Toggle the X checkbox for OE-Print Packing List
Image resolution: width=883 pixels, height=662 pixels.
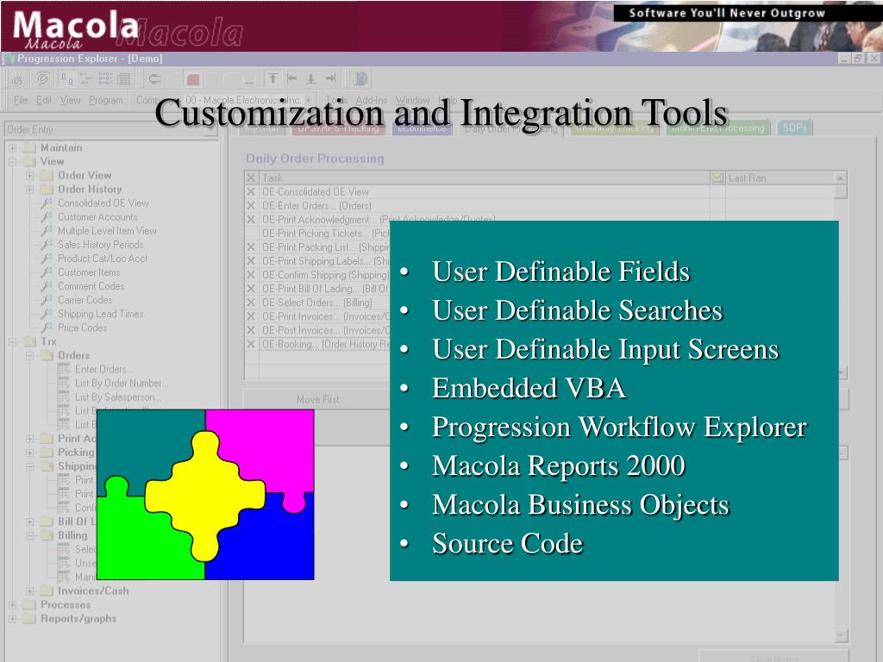point(251,247)
